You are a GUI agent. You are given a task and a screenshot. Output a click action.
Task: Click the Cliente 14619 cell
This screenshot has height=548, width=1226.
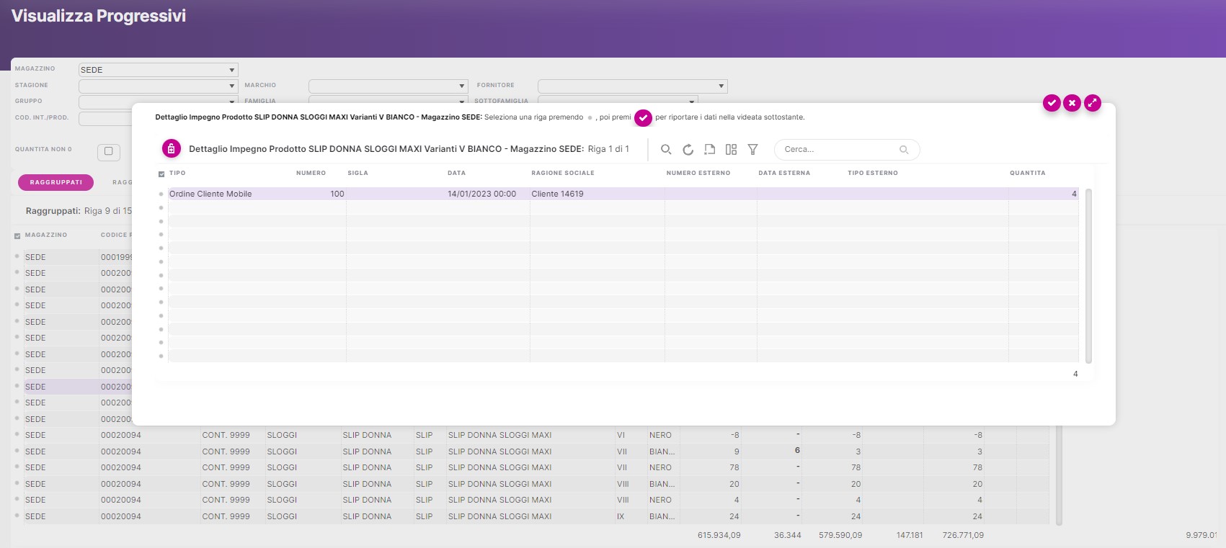(x=557, y=194)
